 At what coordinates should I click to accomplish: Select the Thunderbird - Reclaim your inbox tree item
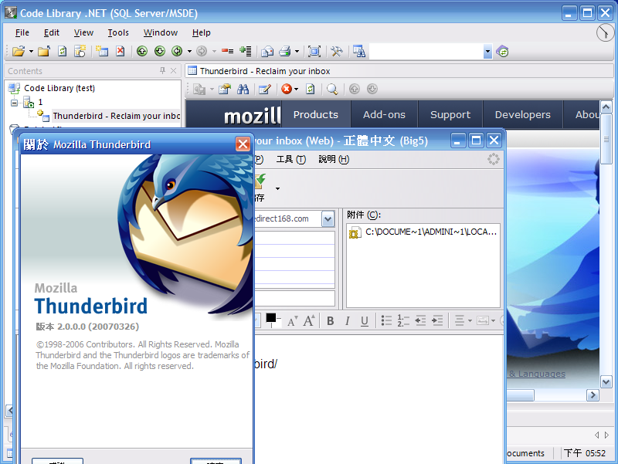pyautogui.click(x=117, y=116)
